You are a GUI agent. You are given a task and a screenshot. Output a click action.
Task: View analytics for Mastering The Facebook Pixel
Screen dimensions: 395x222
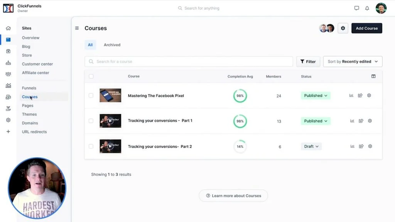[x=351, y=96]
